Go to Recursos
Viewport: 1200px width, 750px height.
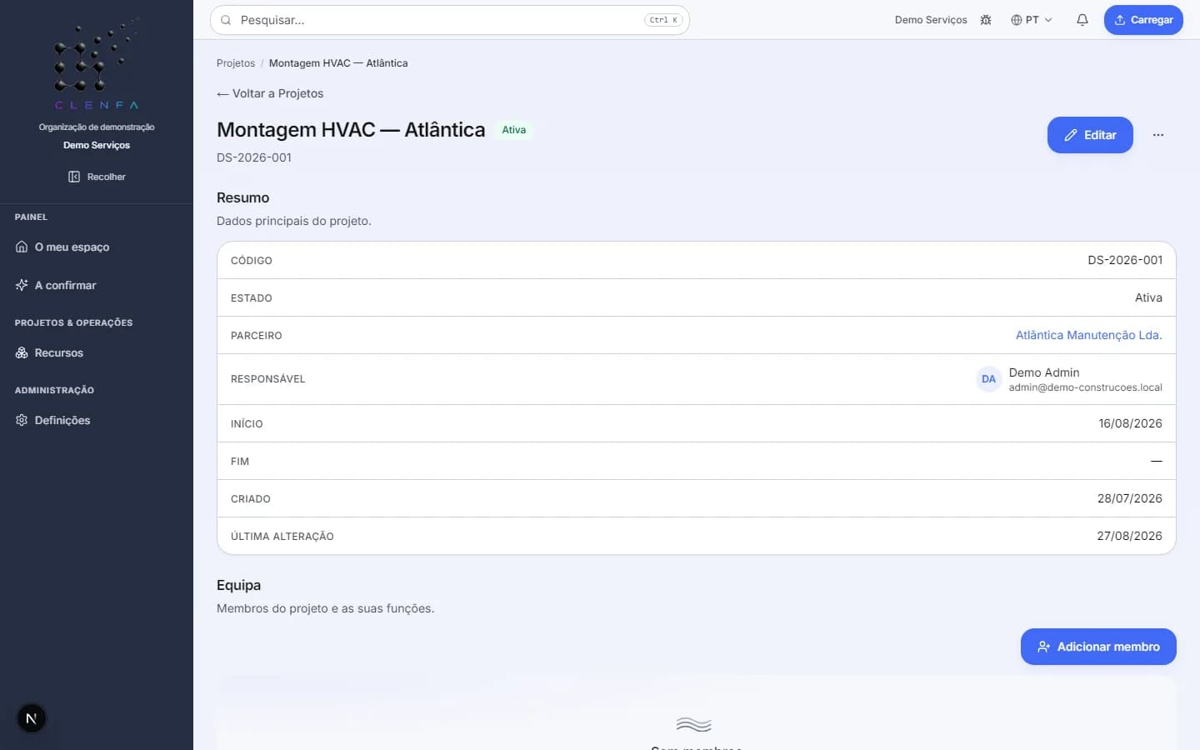97,352
